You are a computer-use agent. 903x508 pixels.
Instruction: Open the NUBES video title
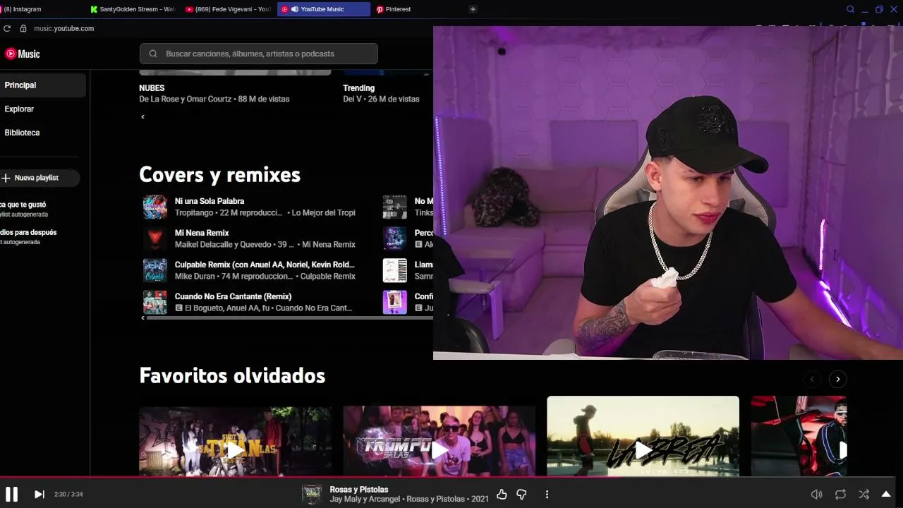152,88
